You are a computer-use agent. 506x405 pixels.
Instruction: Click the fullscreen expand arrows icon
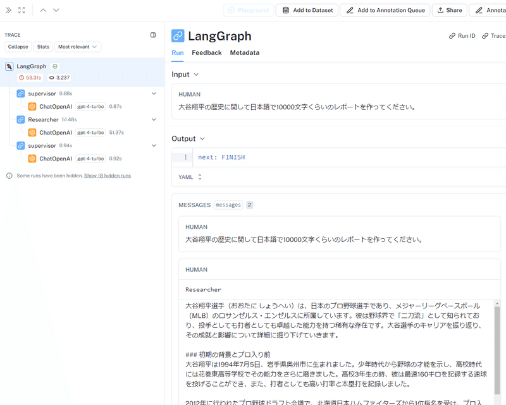pyautogui.click(x=22, y=10)
